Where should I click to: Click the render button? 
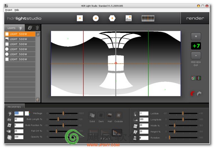(195, 18)
